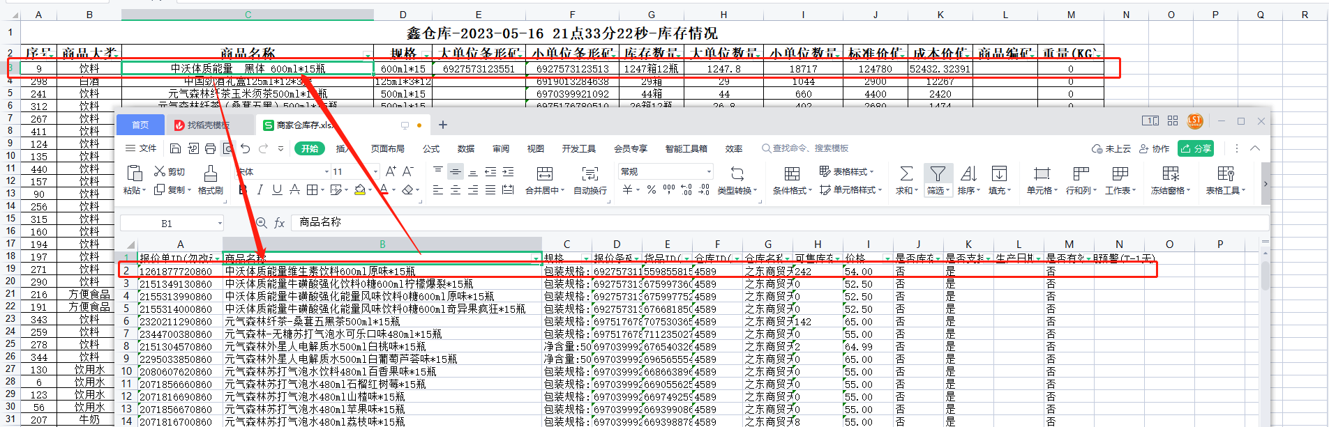Toggle center horizontal alignment
Image resolution: width=1329 pixels, height=427 pixels.
(x=455, y=189)
